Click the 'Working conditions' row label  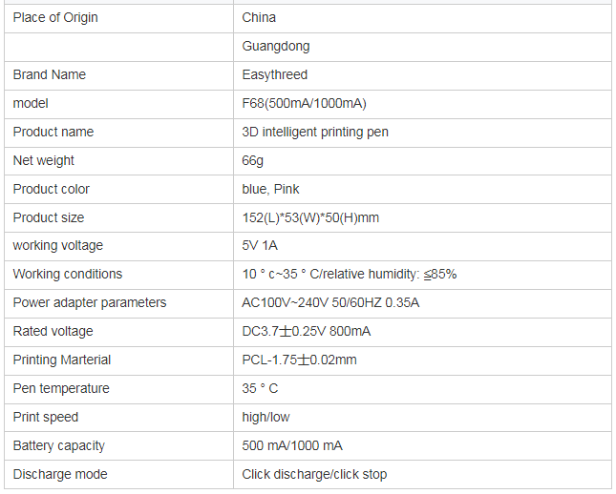68,274
